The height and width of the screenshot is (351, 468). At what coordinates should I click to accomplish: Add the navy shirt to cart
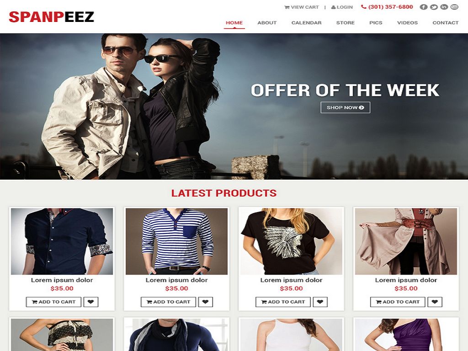(53, 302)
